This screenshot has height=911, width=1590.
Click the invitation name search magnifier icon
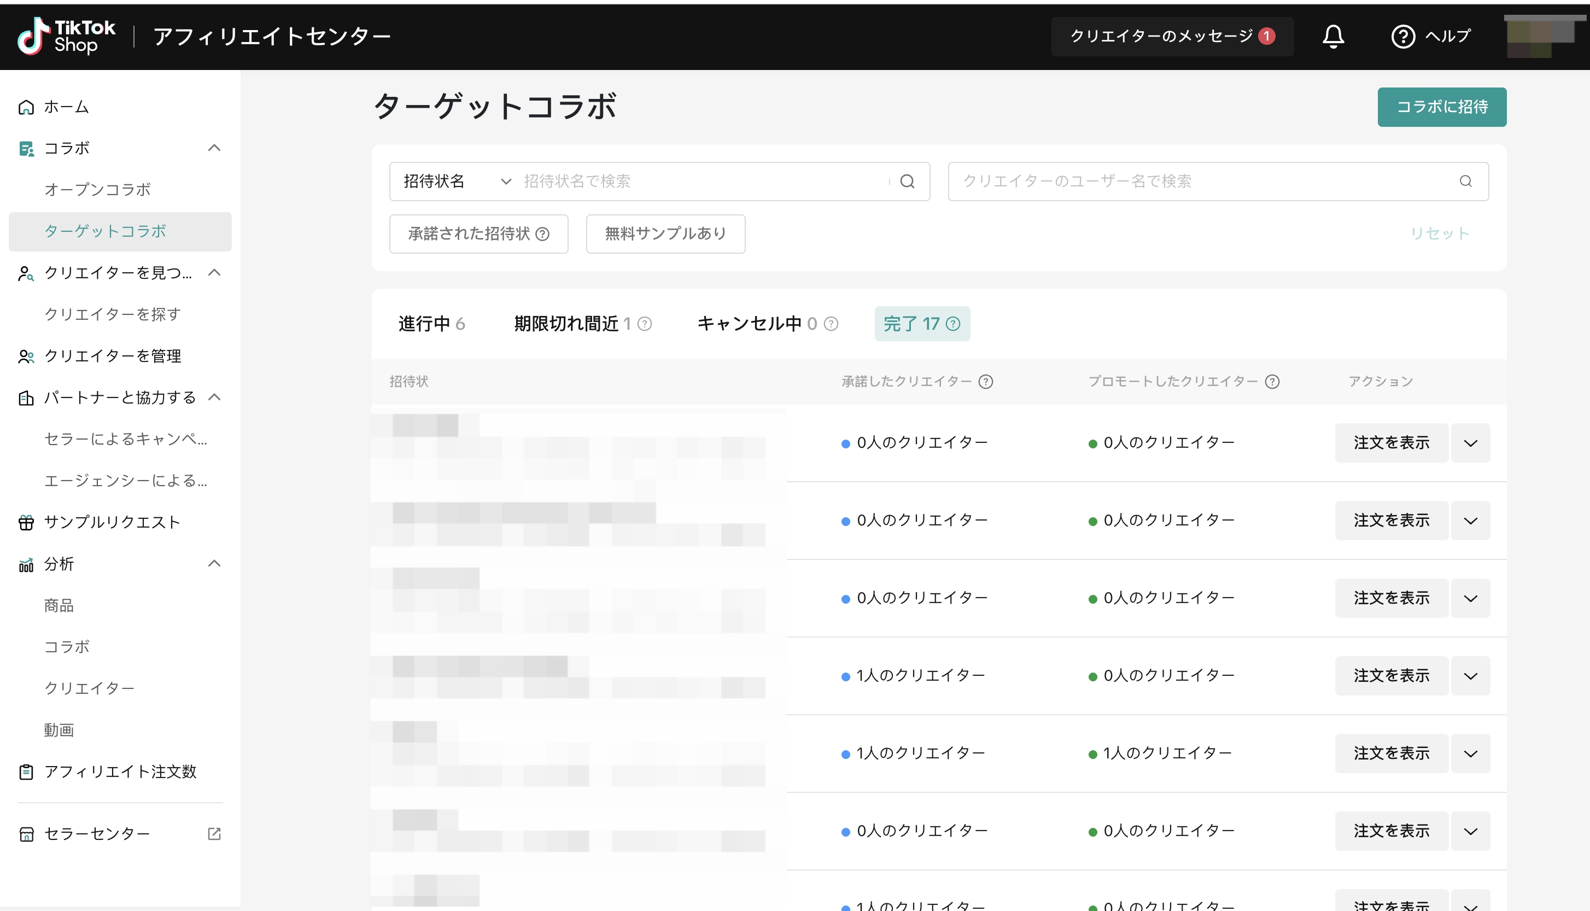[907, 182]
